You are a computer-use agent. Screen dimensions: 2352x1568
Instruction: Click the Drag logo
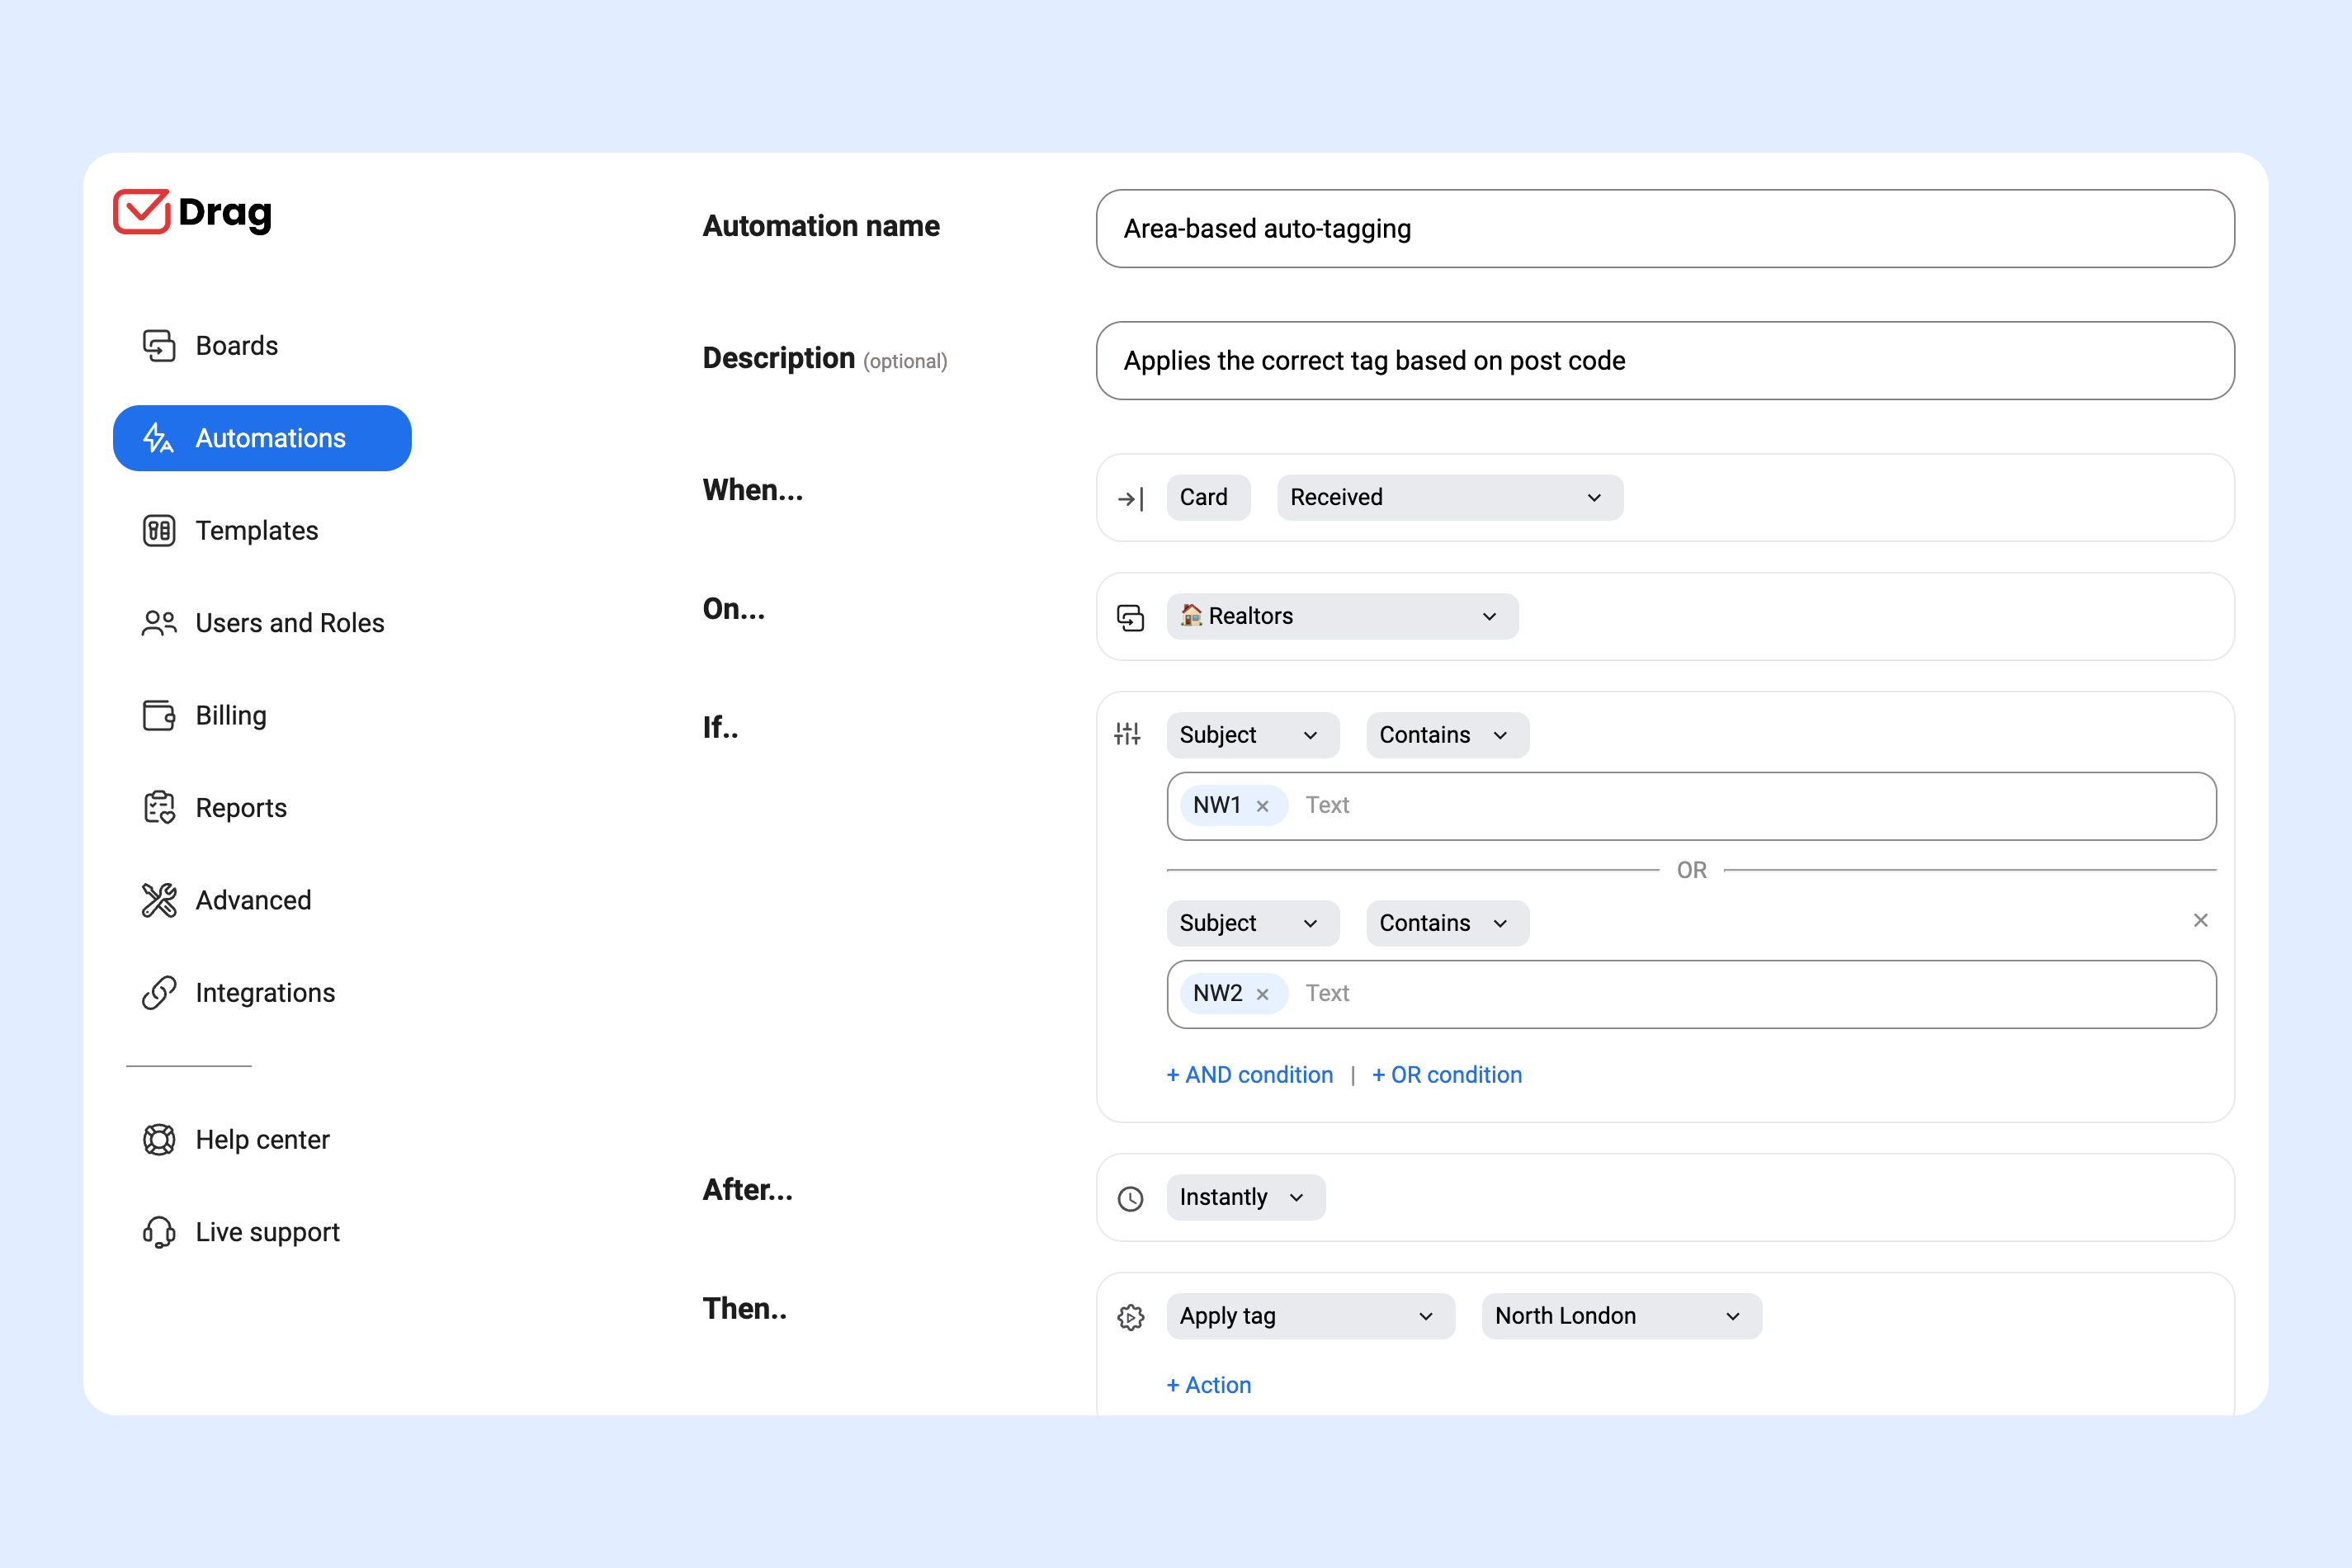tap(192, 211)
